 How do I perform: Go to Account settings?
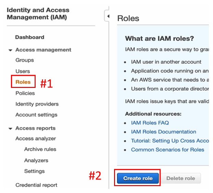tap(36, 115)
